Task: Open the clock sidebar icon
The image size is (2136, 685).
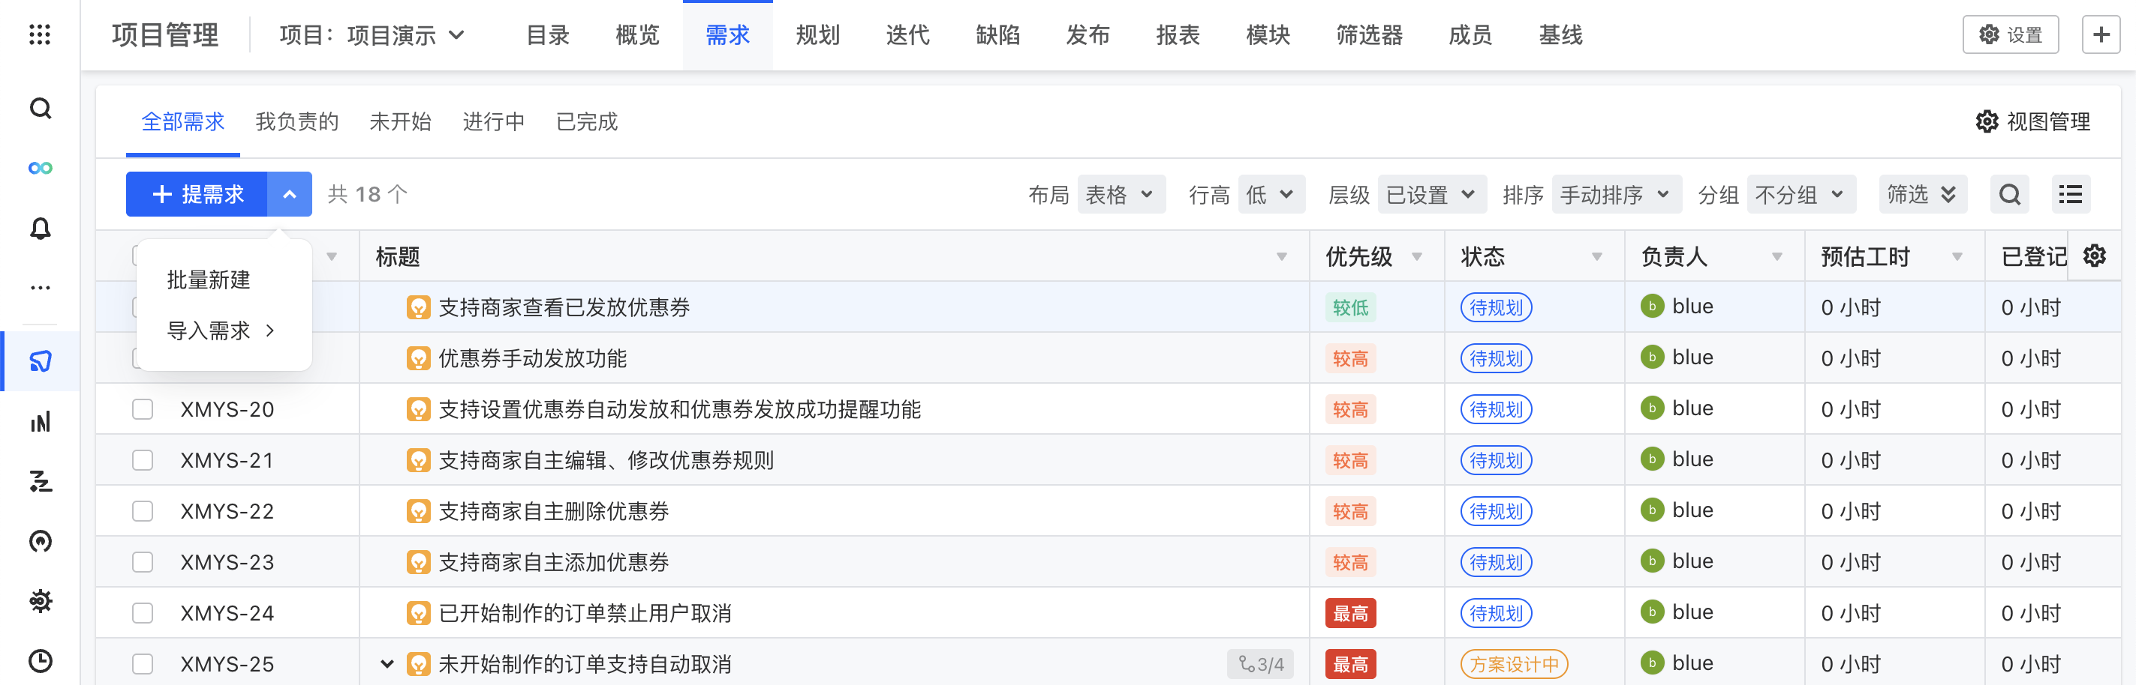Action: click(40, 660)
